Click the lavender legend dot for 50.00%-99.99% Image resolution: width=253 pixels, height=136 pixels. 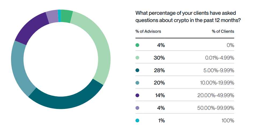click(137, 108)
